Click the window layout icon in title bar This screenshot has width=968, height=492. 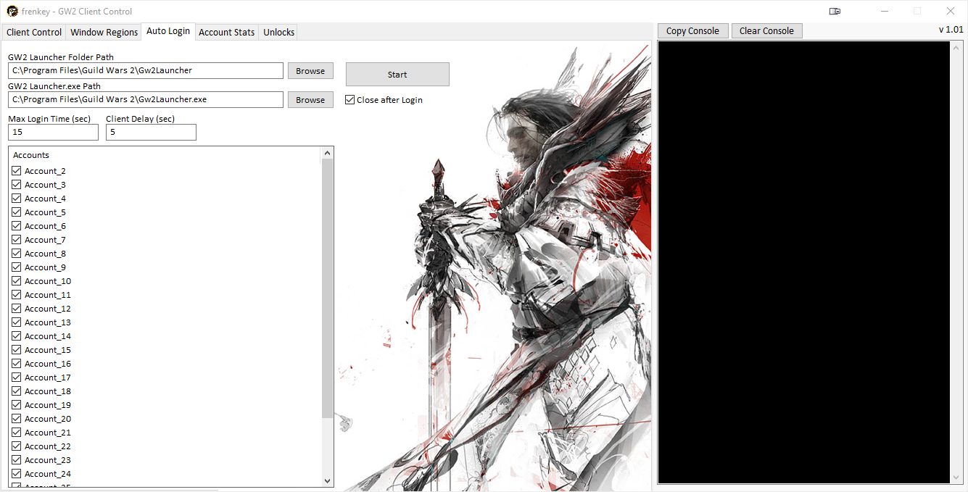pos(835,12)
